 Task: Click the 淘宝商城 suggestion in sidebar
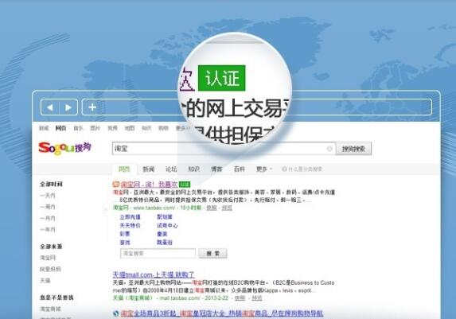pos(50,309)
